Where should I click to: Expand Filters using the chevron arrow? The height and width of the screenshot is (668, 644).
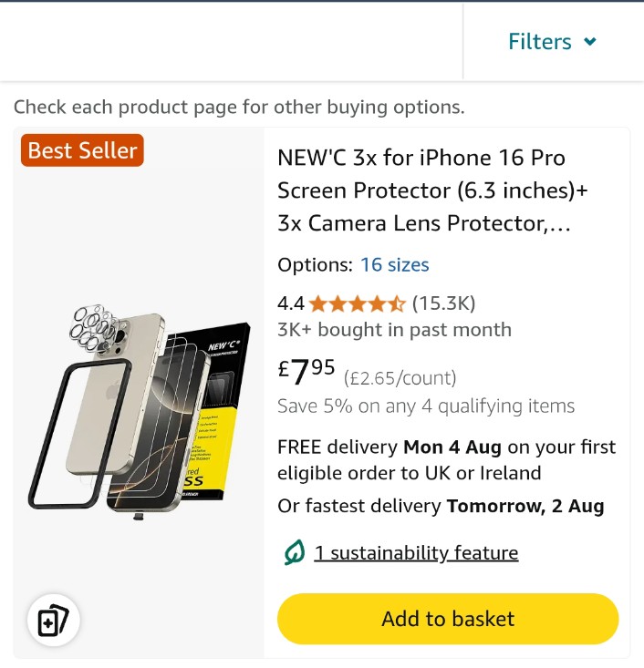[x=590, y=41]
